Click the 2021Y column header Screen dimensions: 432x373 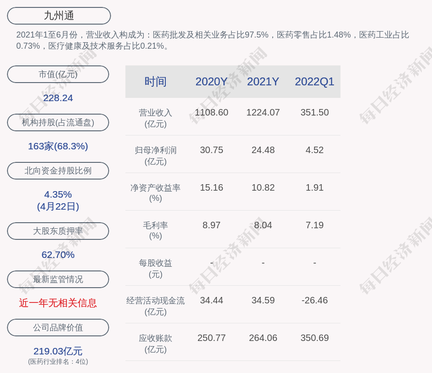[263, 82]
